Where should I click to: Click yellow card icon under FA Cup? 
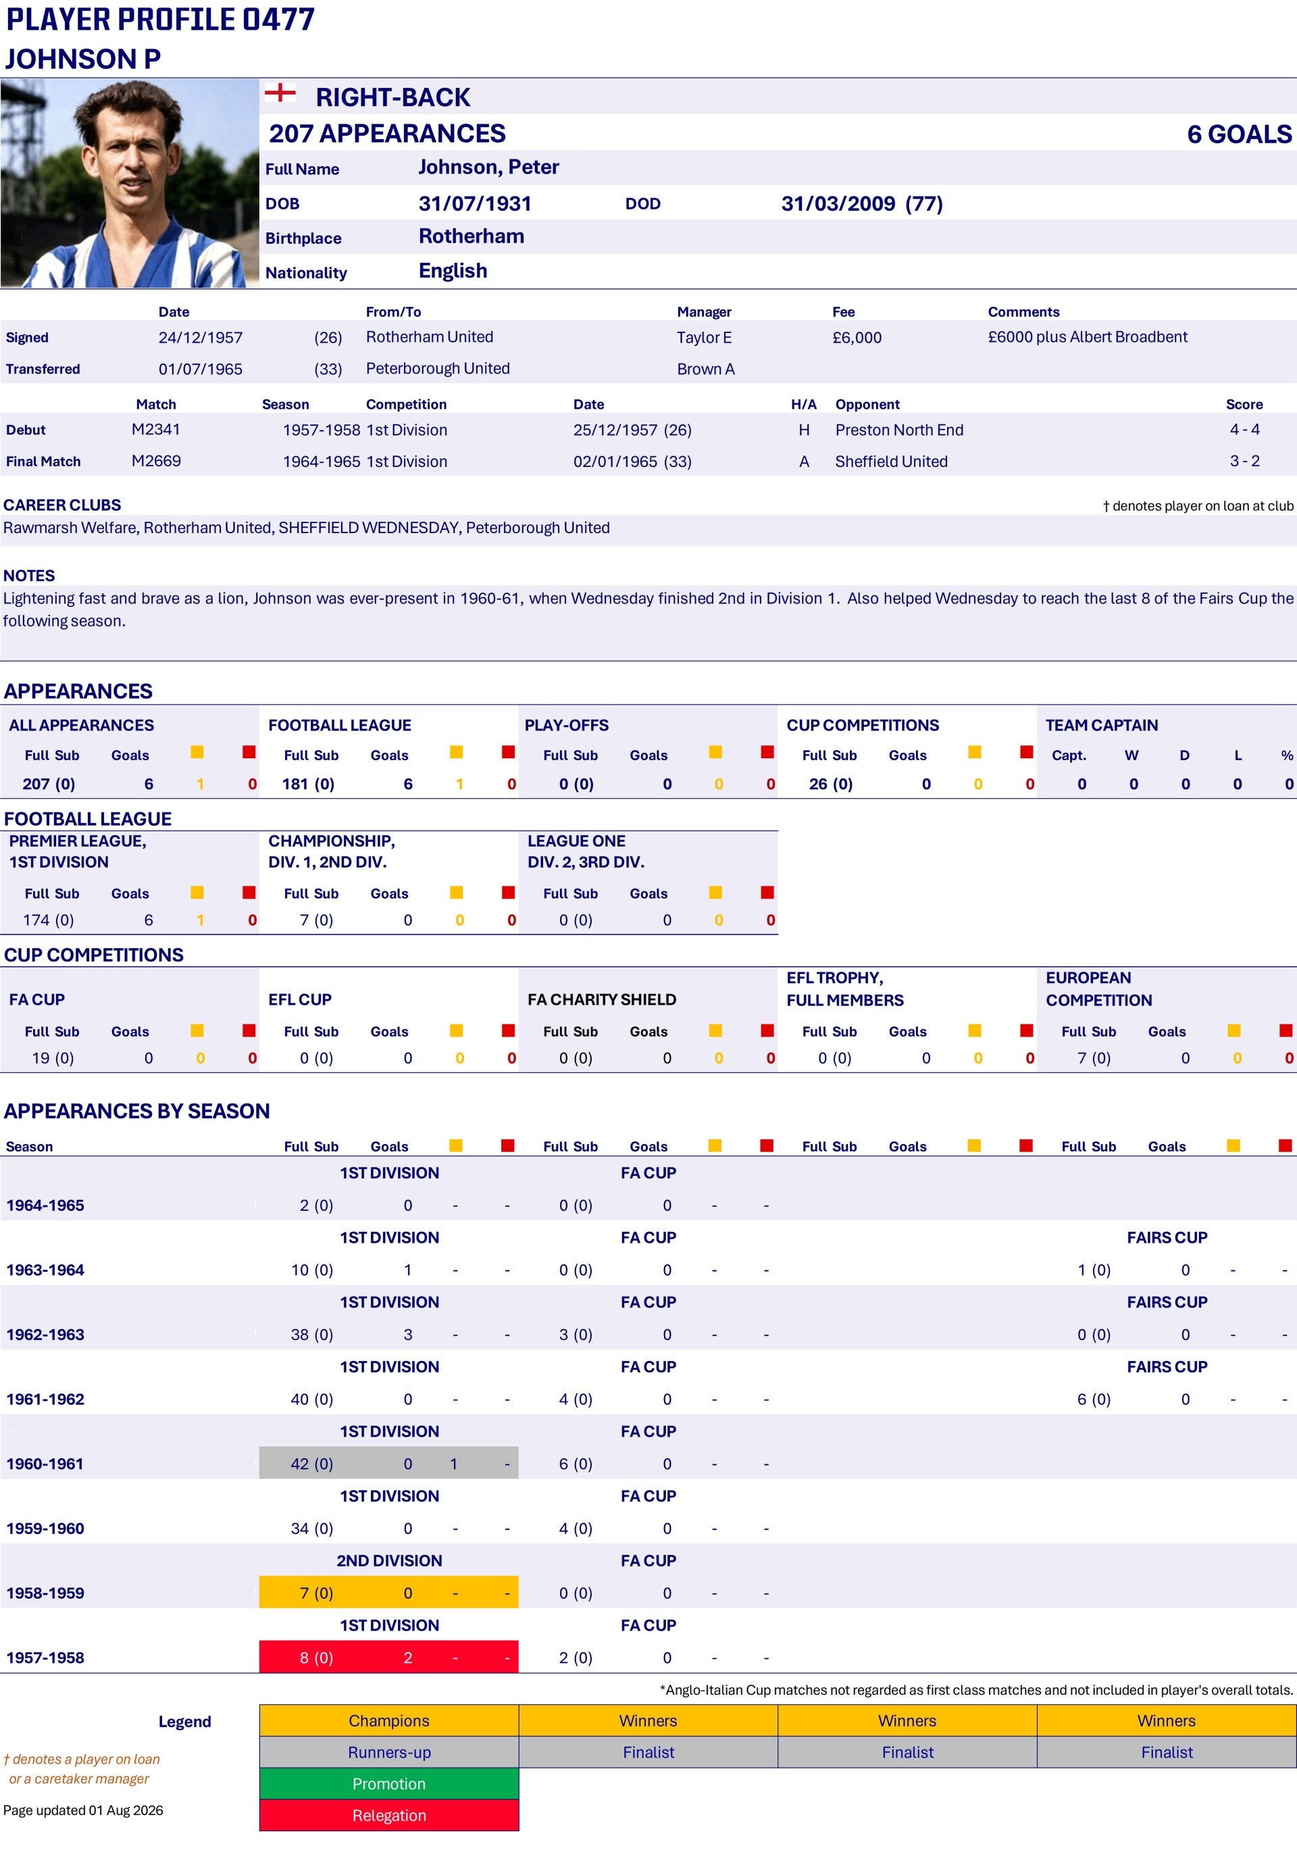197,1030
